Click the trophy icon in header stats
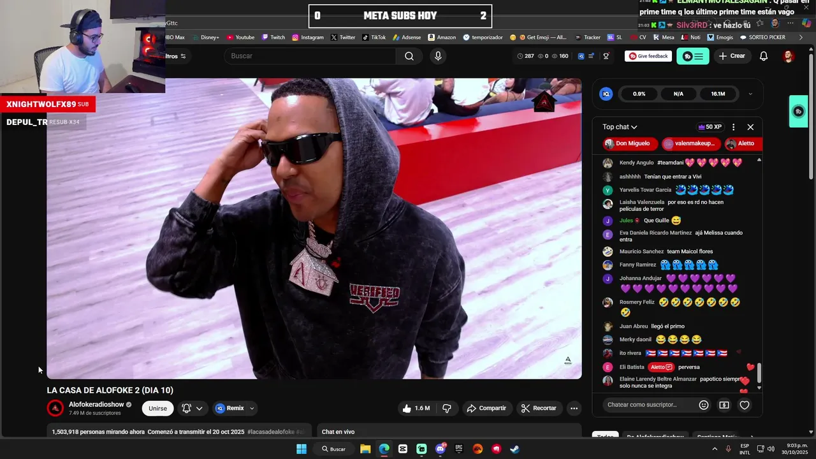The width and height of the screenshot is (816, 459). point(606,56)
